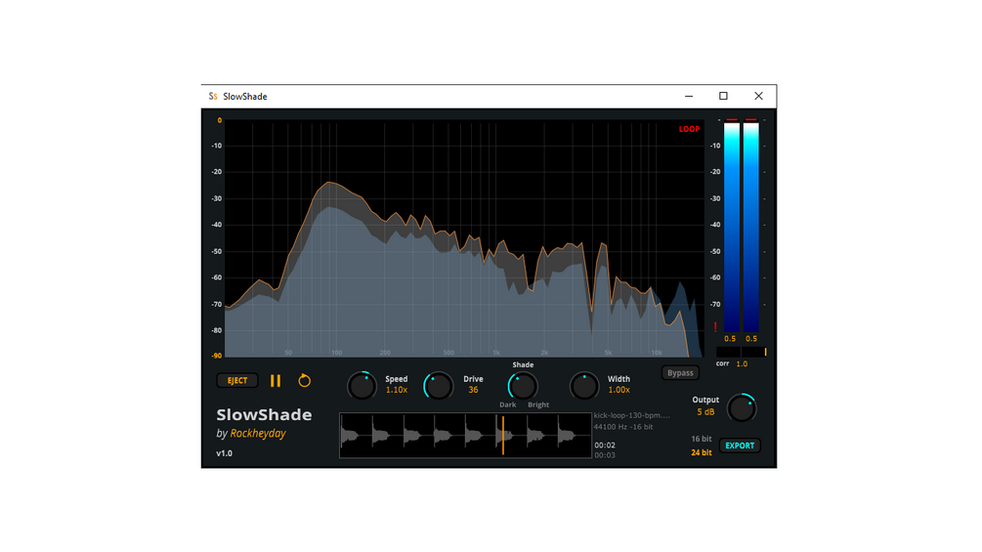This screenshot has width=982, height=552.
Task: Click the 00:02 elapsed time
Action: pyautogui.click(x=605, y=446)
